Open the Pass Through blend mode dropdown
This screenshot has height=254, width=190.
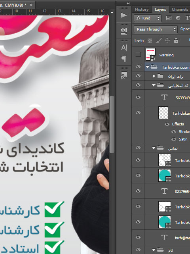pyautogui.click(x=156, y=29)
